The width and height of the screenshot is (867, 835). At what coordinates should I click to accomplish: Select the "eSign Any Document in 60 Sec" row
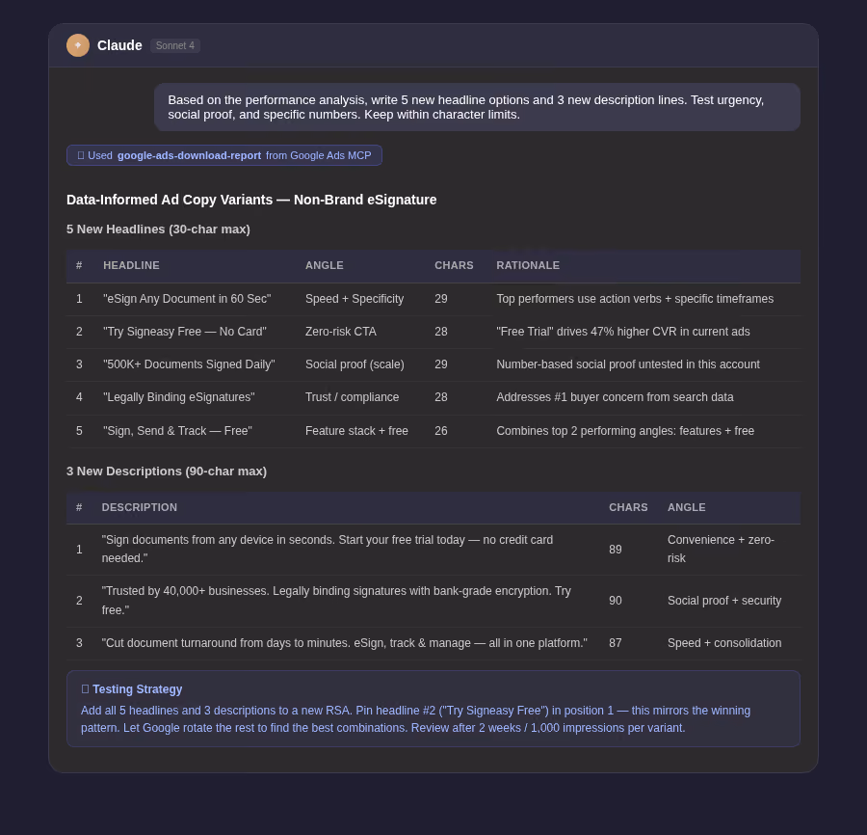click(x=433, y=299)
